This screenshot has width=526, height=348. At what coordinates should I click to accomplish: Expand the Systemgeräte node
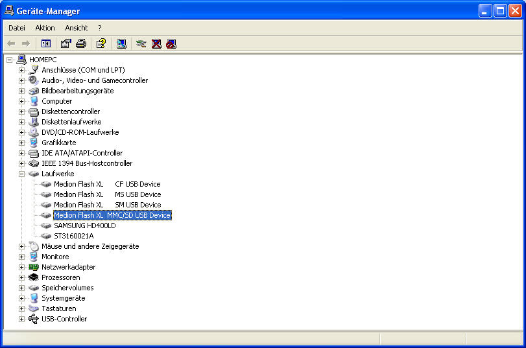tap(22, 299)
